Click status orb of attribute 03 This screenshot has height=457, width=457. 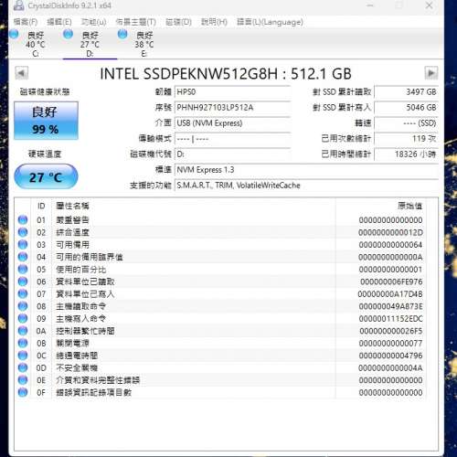click(23, 245)
